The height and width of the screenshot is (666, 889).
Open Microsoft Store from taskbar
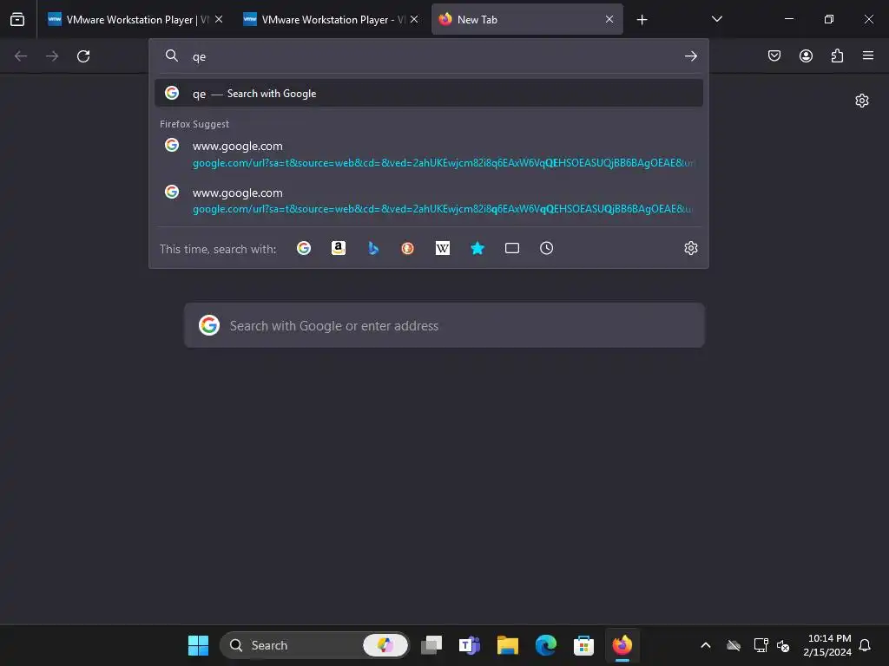click(583, 645)
